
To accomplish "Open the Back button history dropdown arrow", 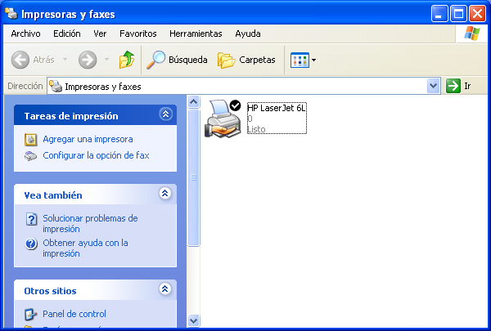I will (65, 60).
